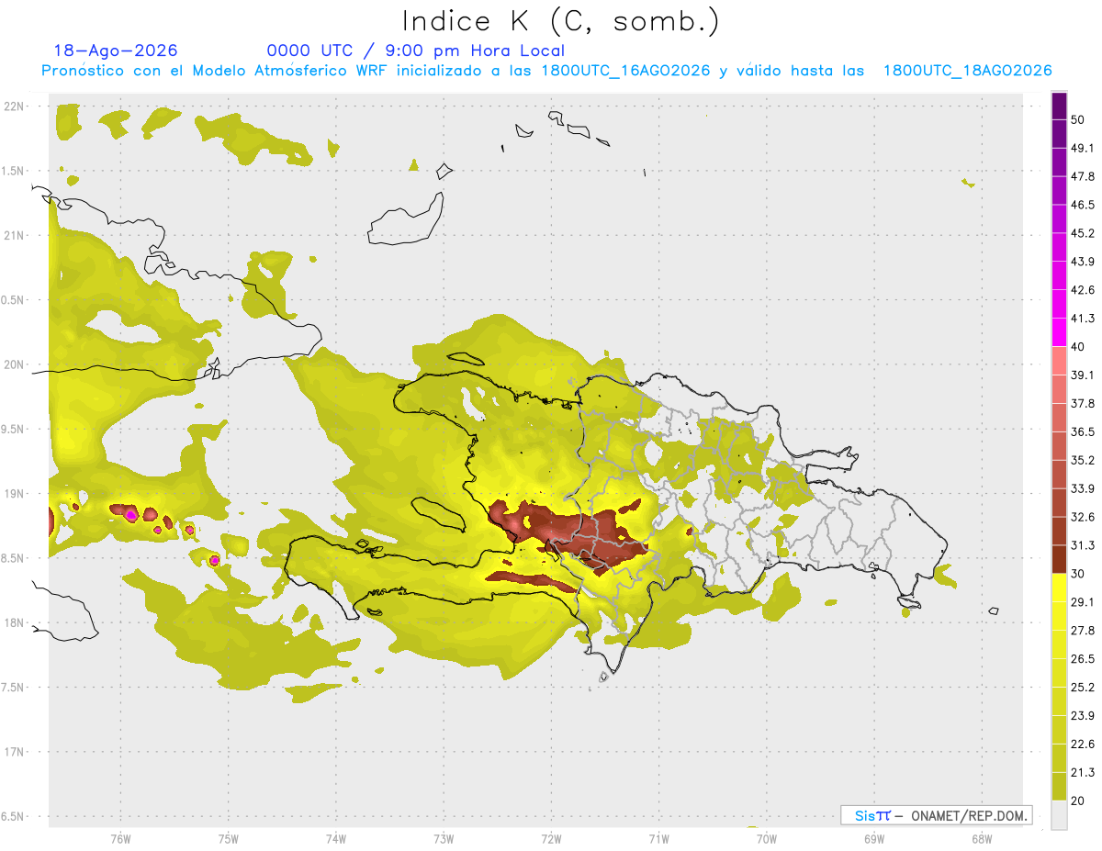Click the "SisTT - ONAMET/REP.DOM." label box
Screen dimensions: 1102x851
coord(937,815)
